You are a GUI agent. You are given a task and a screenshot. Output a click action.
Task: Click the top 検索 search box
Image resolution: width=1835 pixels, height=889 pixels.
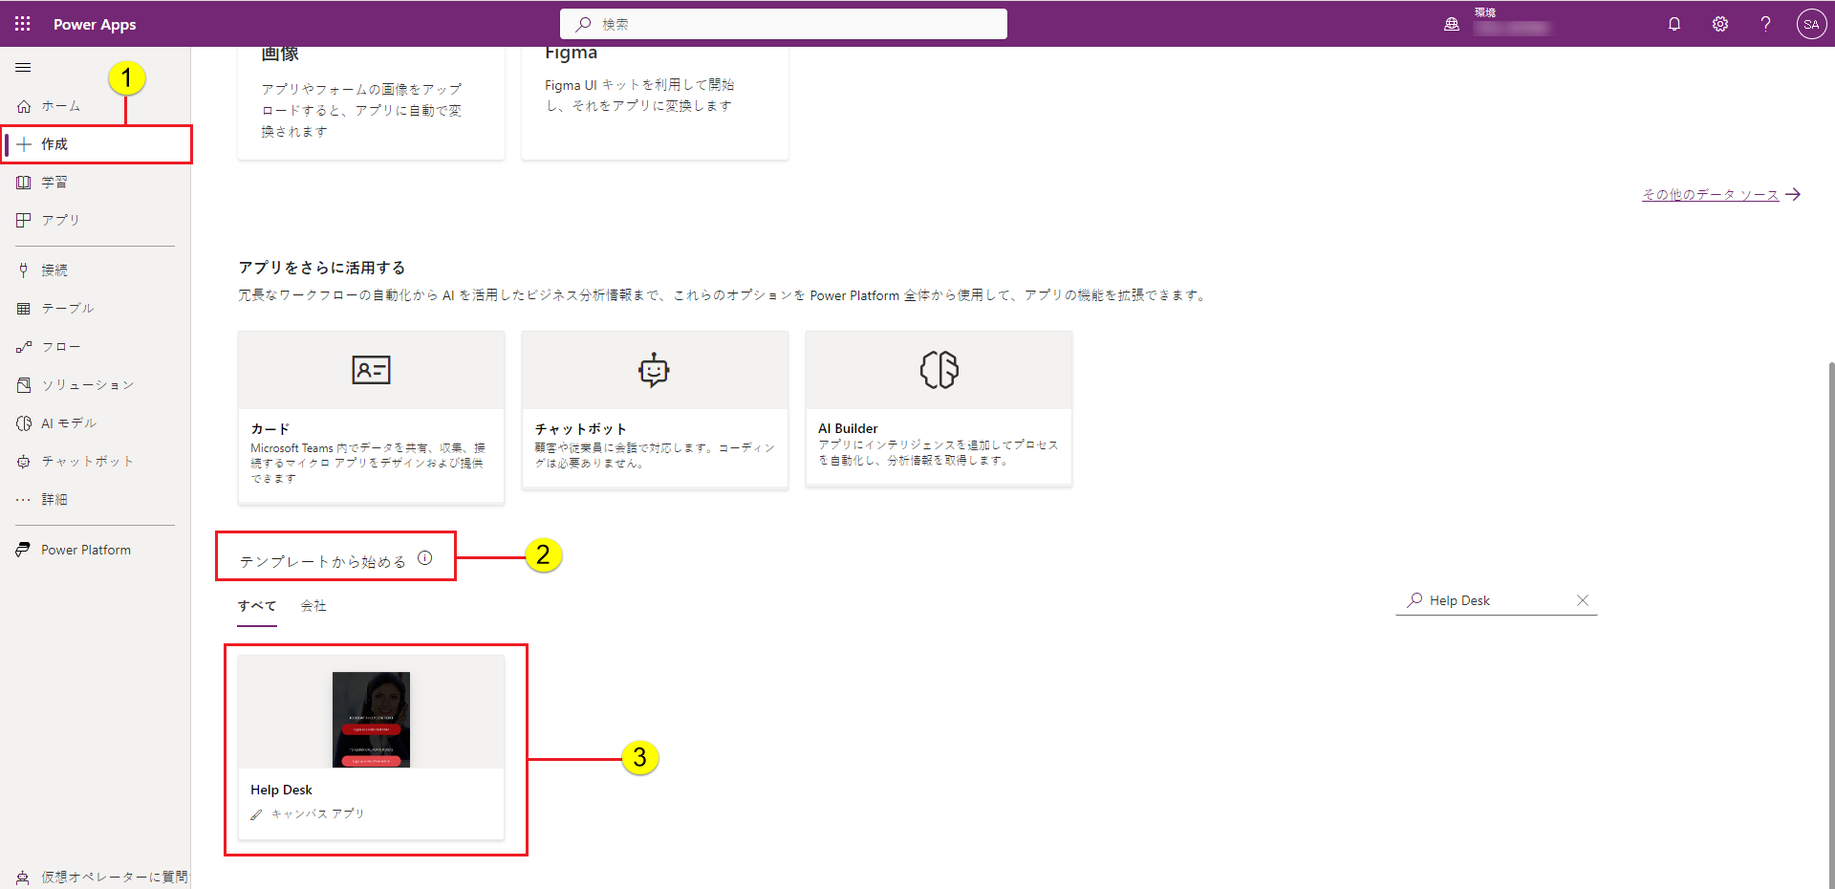[x=784, y=24]
